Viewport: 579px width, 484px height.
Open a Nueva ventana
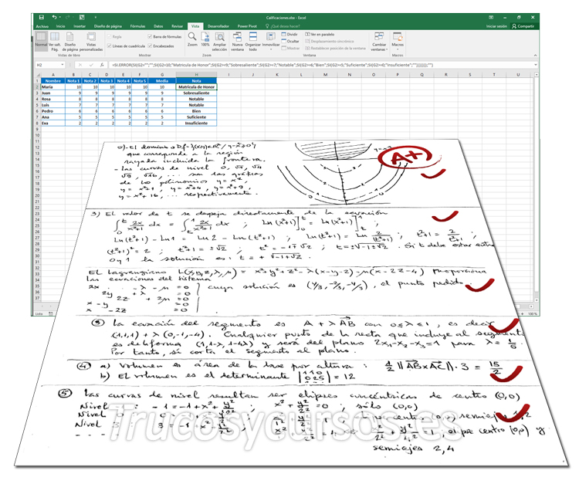coord(238,40)
